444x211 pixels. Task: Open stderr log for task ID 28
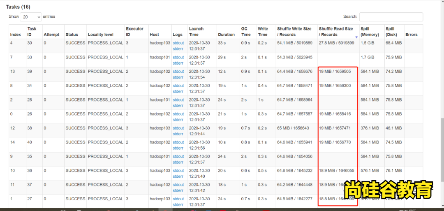point(178,105)
